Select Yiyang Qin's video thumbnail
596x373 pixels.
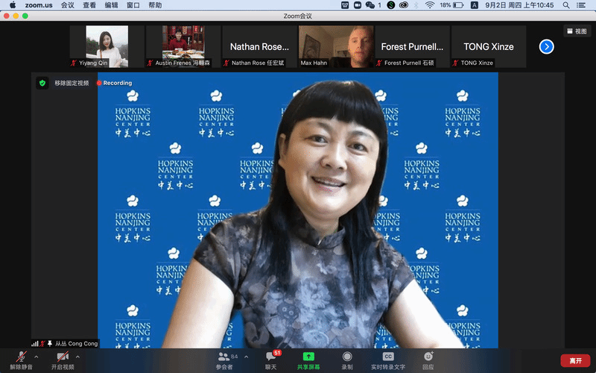107,46
